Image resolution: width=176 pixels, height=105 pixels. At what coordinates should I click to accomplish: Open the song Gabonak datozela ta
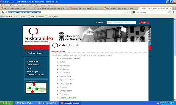click(68, 98)
